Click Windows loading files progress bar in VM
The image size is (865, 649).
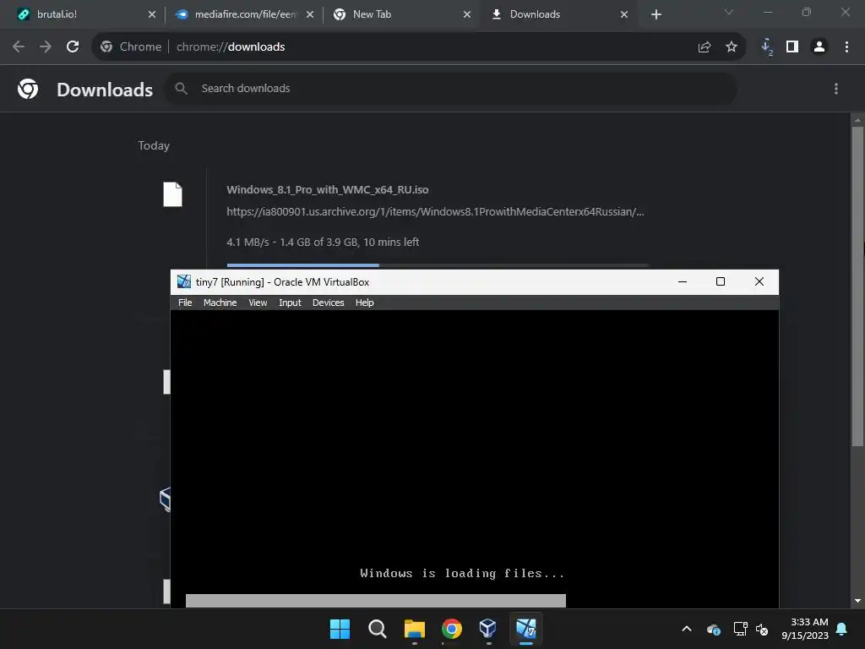click(376, 601)
